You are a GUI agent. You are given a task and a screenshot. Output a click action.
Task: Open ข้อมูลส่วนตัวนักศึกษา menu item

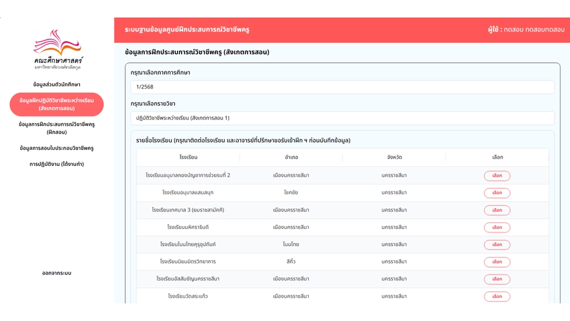pos(57,84)
